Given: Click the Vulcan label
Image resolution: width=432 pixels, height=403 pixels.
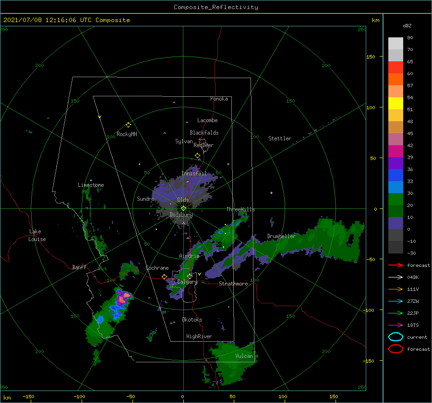Looking at the screenshot, I should [244, 356].
